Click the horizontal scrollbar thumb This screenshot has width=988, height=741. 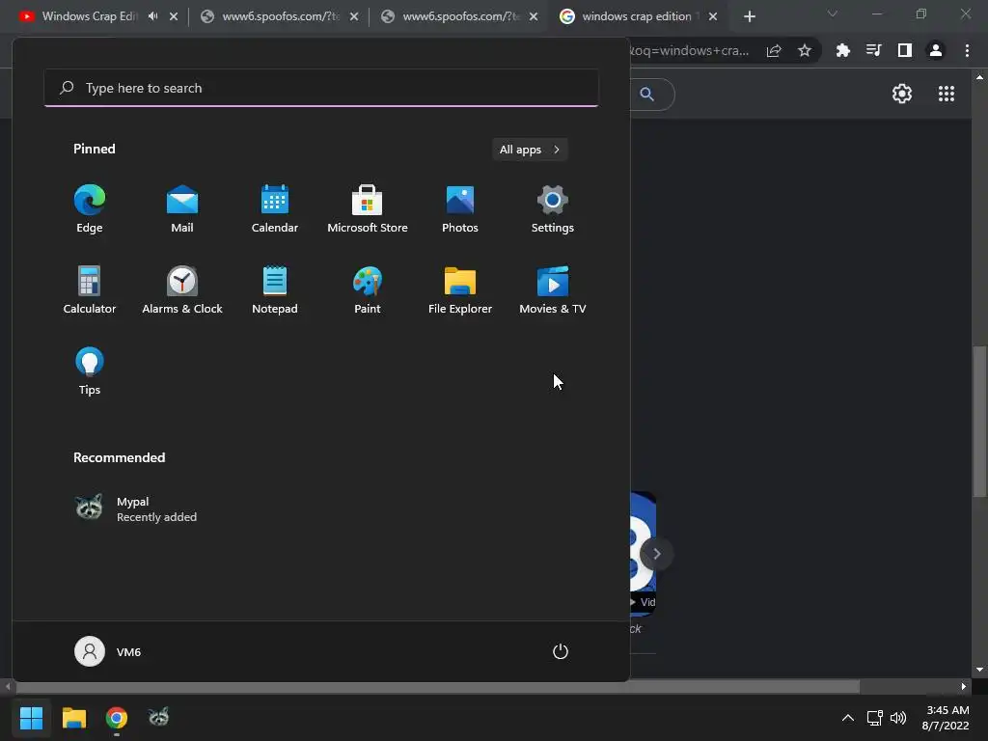tap(437, 686)
